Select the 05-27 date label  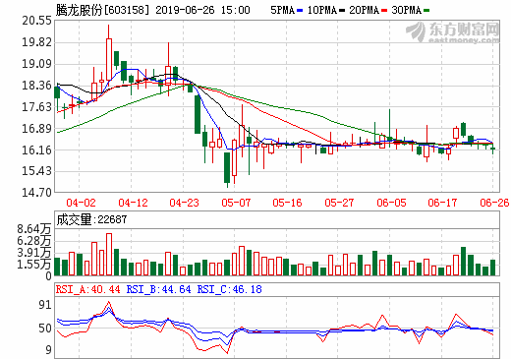coord(339,203)
